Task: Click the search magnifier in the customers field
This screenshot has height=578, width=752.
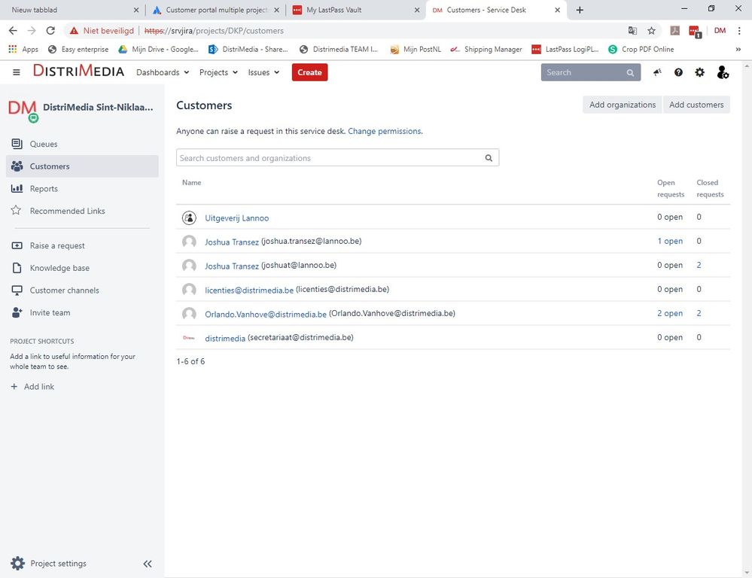Action: [x=489, y=158]
